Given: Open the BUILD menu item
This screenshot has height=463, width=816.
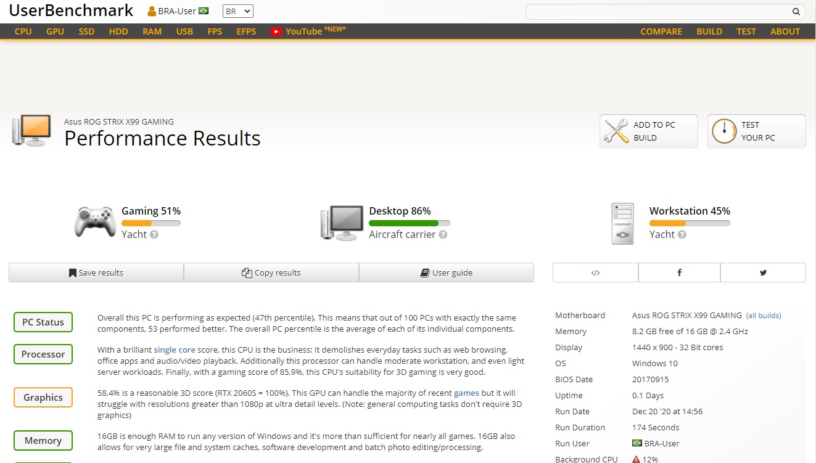Looking at the screenshot, I should [709, 31].
